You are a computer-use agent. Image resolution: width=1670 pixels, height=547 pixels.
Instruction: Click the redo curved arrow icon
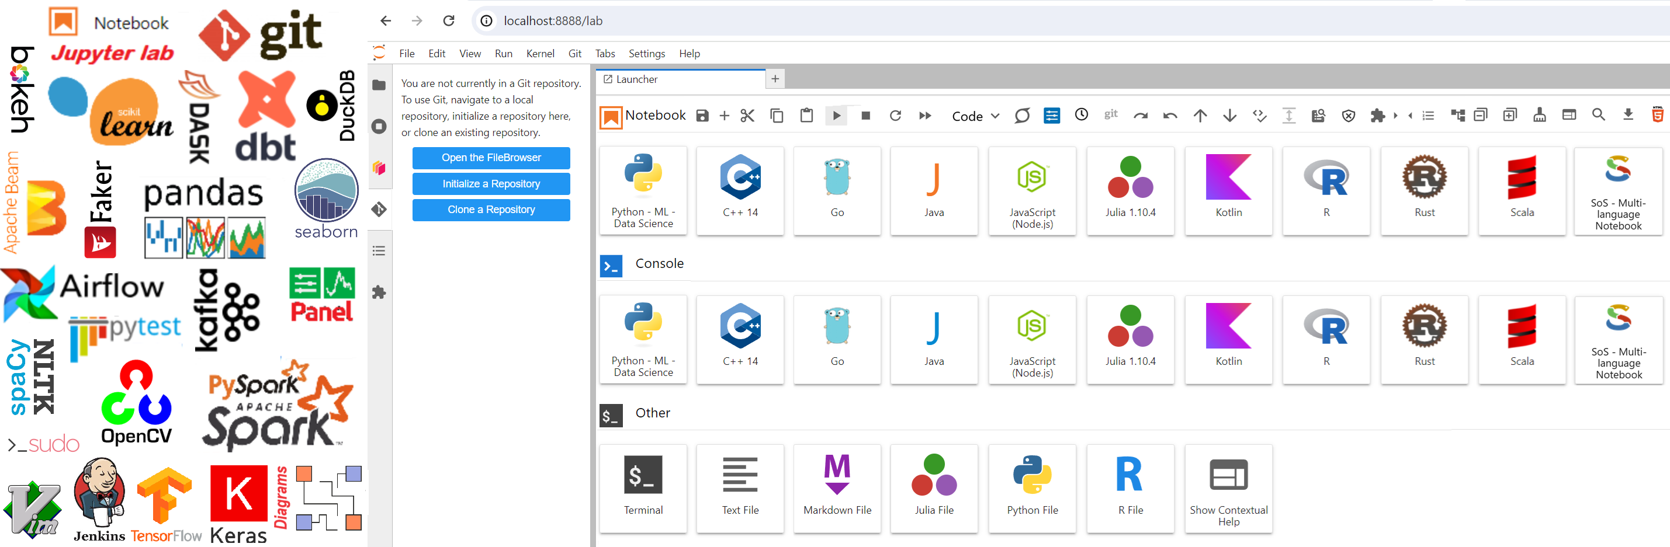click(1141, 116)
